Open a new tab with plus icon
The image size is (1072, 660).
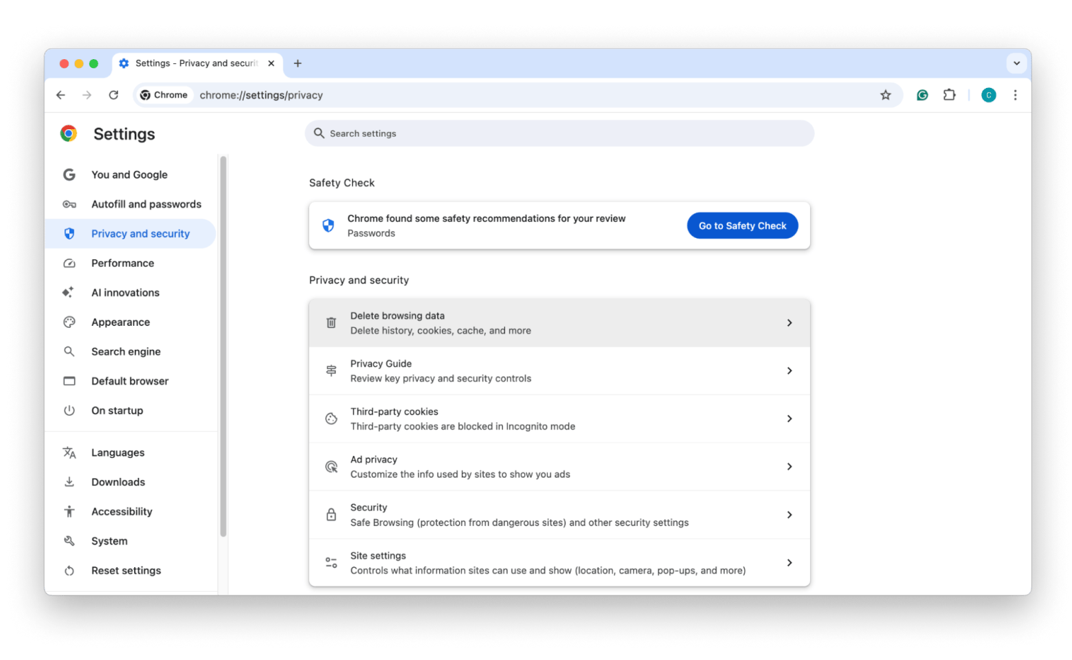[x=298, y=63]
